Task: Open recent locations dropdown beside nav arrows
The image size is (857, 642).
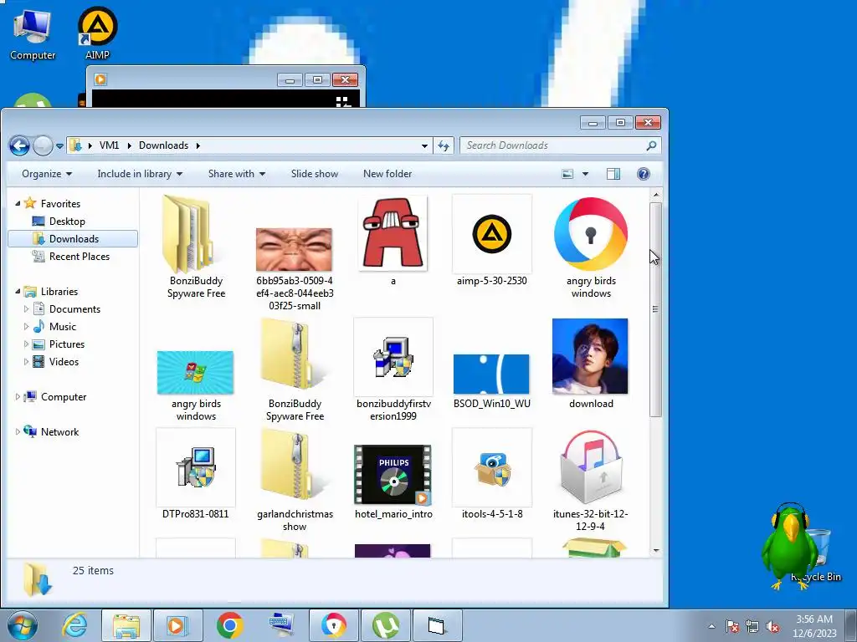Action: pyautogui.click(x=59, y=145)
